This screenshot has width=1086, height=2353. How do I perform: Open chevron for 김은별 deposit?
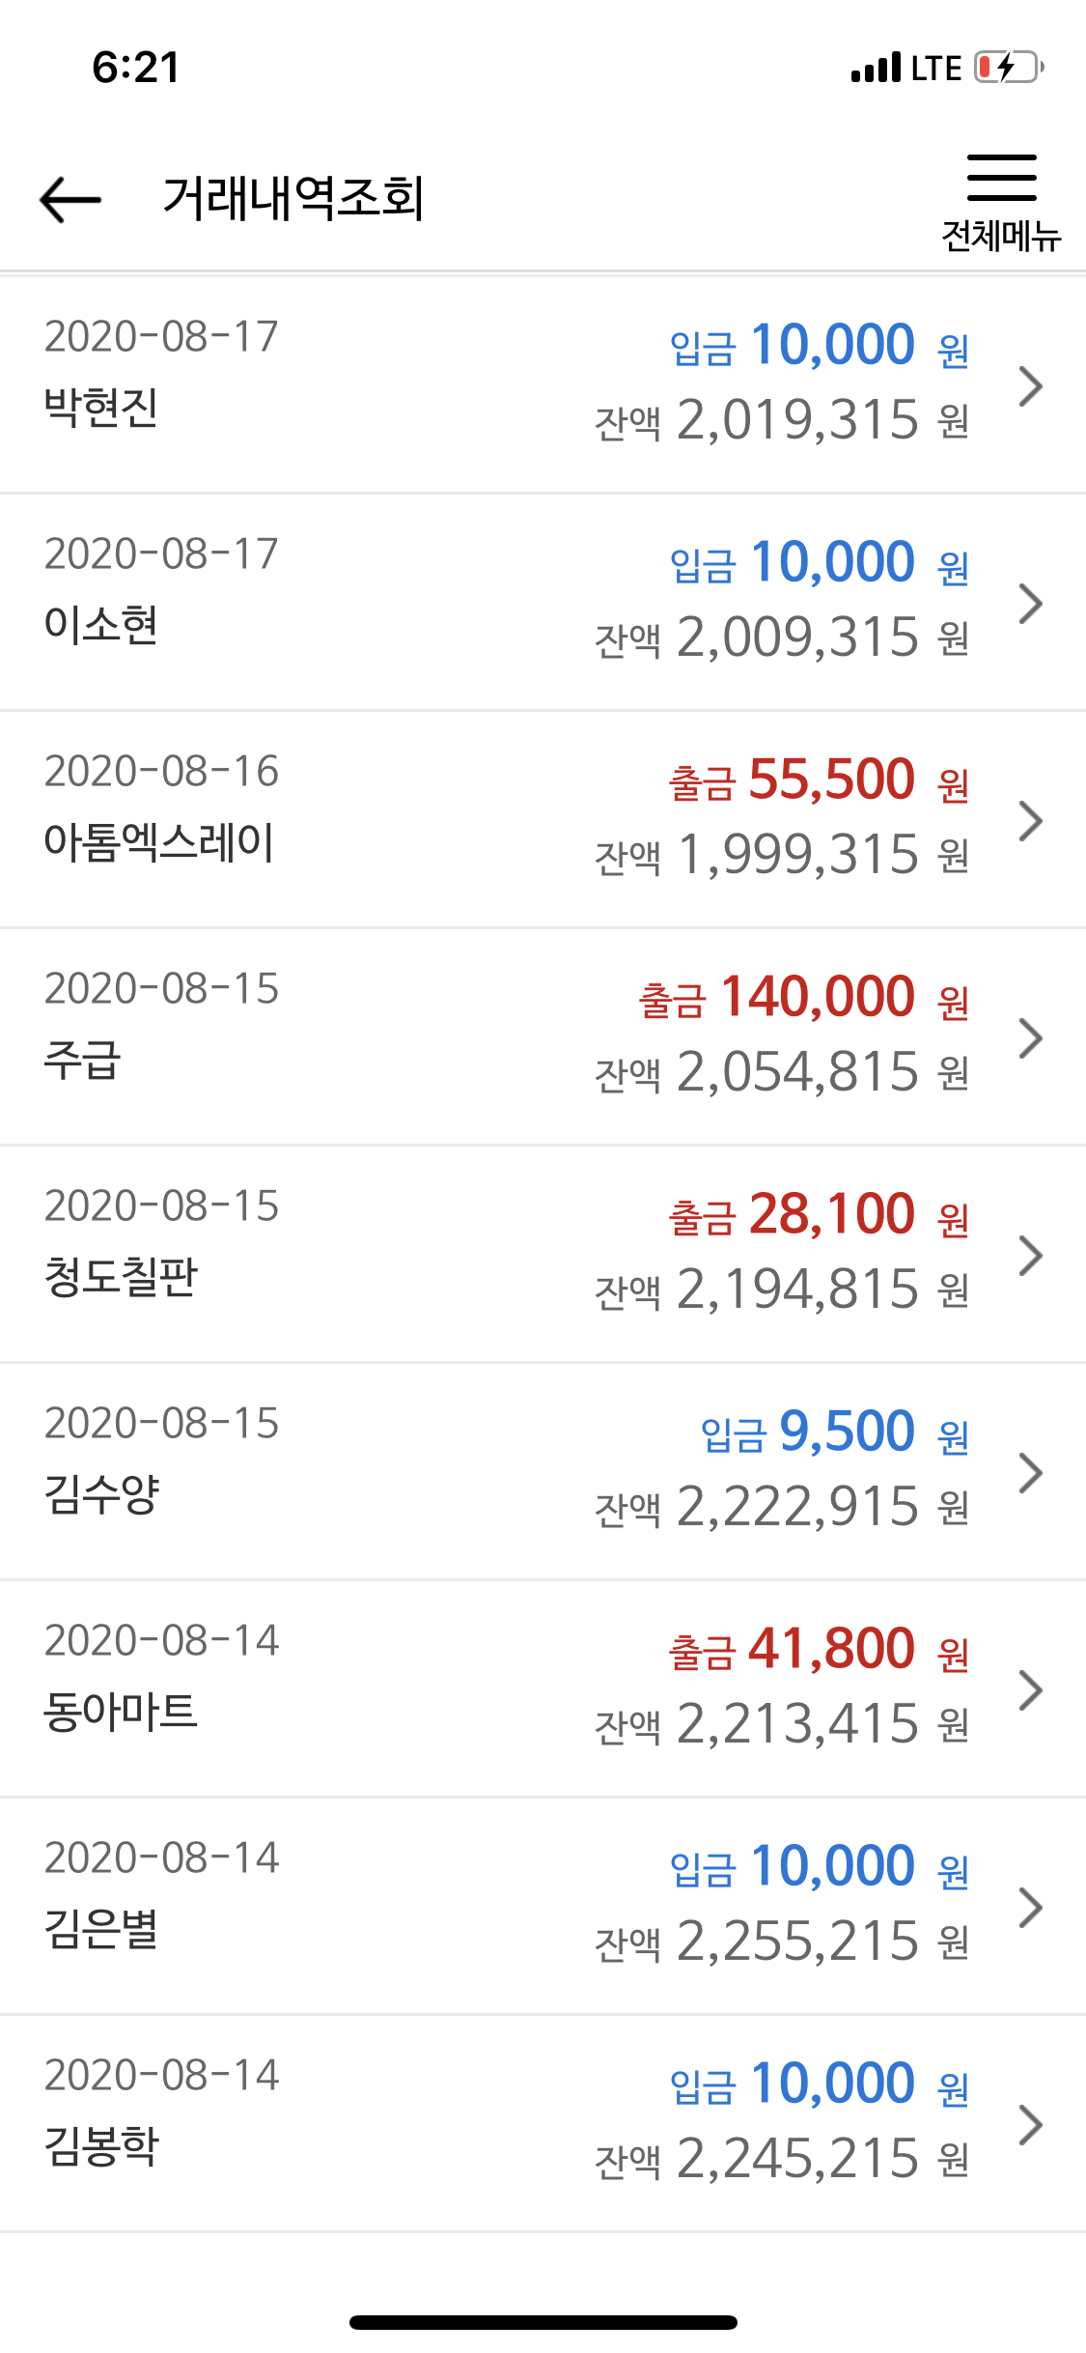point(1031,1907)
